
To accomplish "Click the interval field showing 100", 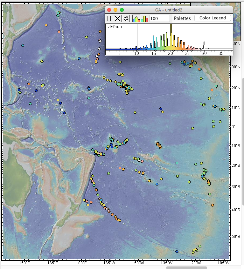I will click(159, 19).
